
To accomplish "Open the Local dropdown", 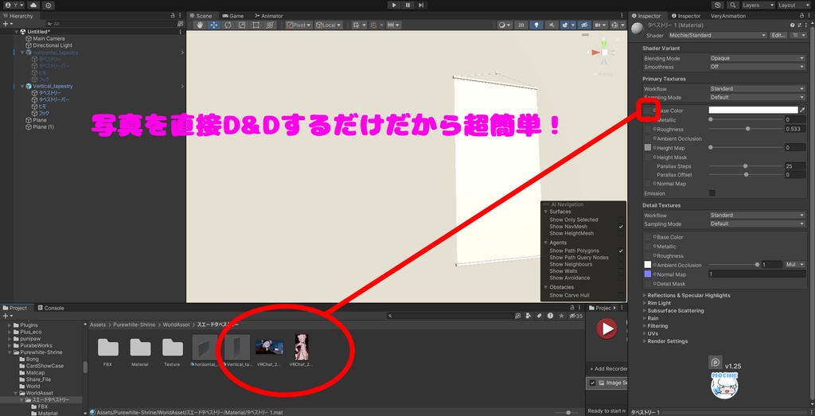I will [x=328, y=25].
